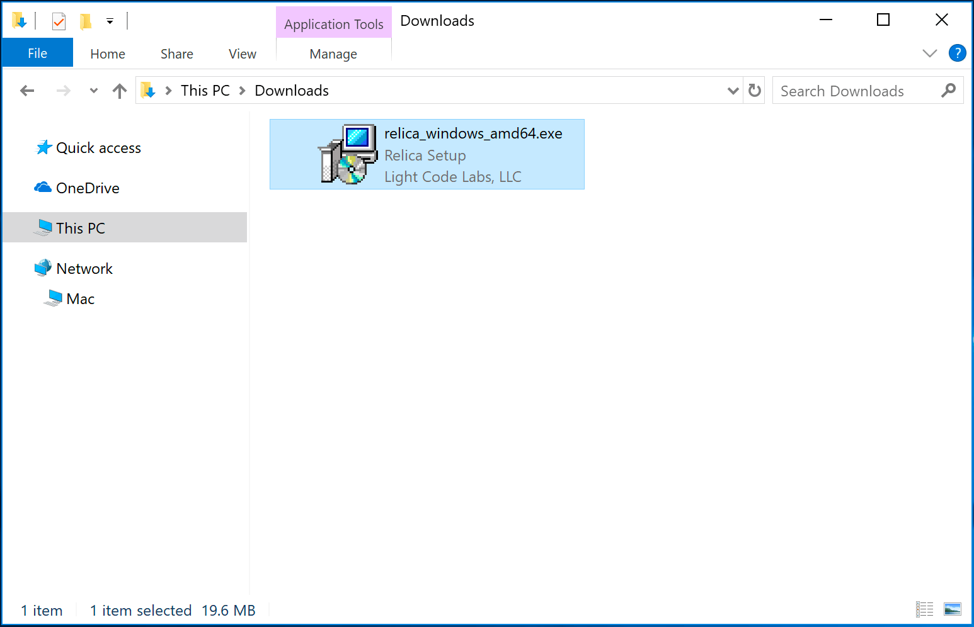Viewport: 974px width, 627px height.
Task: Create a new folder using the toolbar icon
Action: click(85, 20)
